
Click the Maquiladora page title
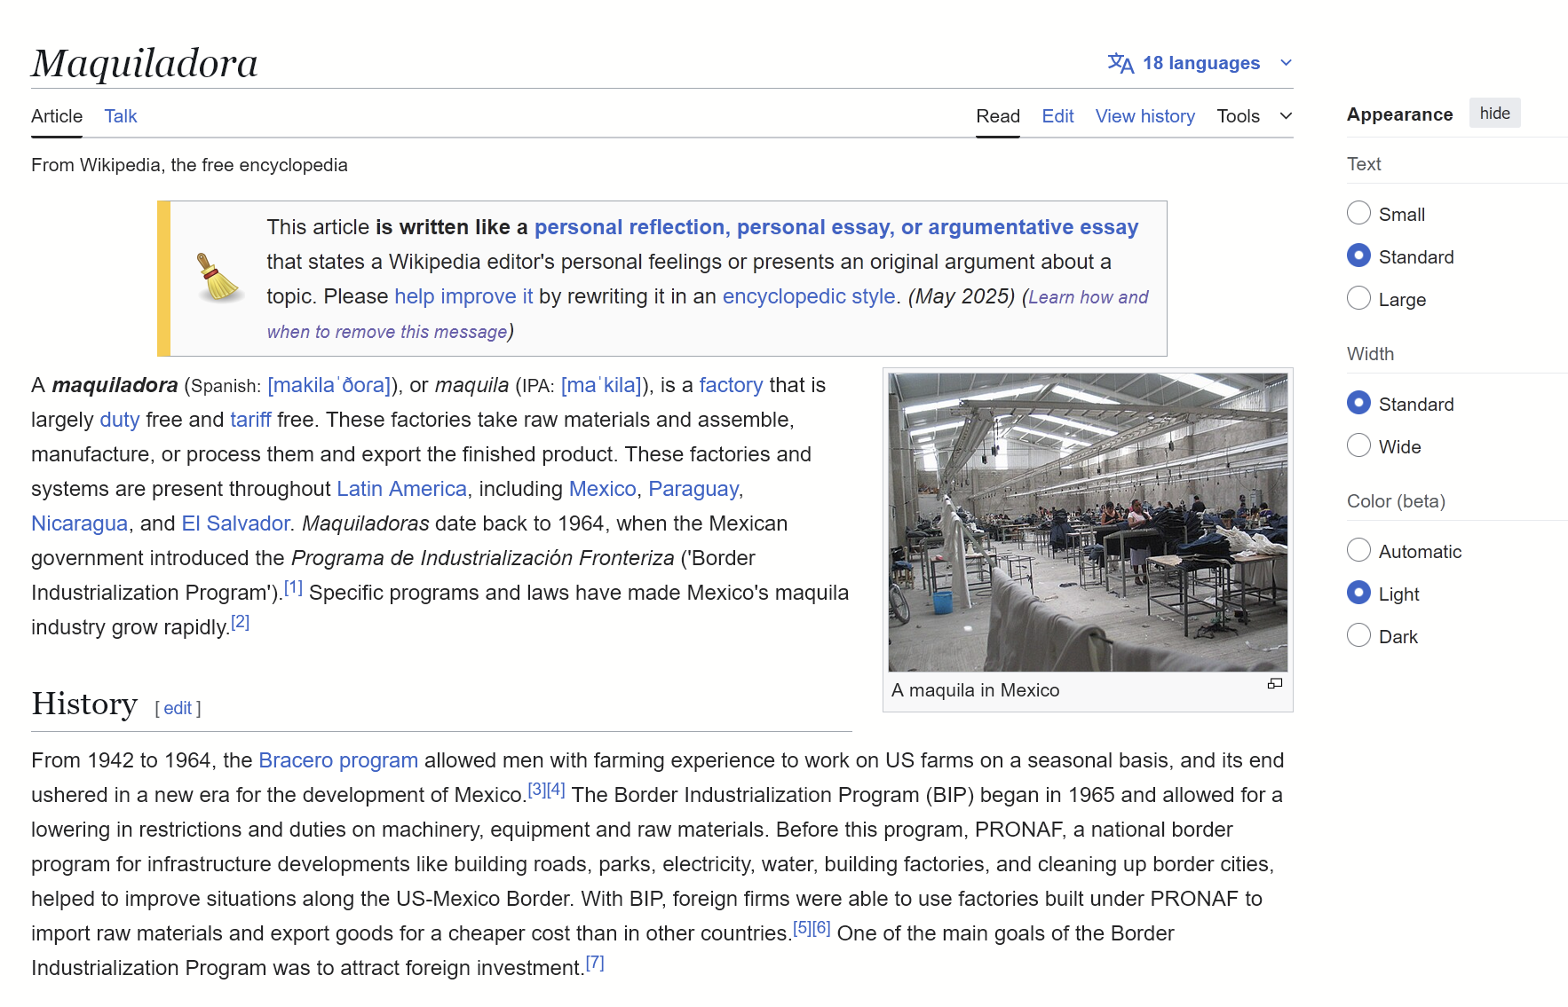tap(145, 63)
